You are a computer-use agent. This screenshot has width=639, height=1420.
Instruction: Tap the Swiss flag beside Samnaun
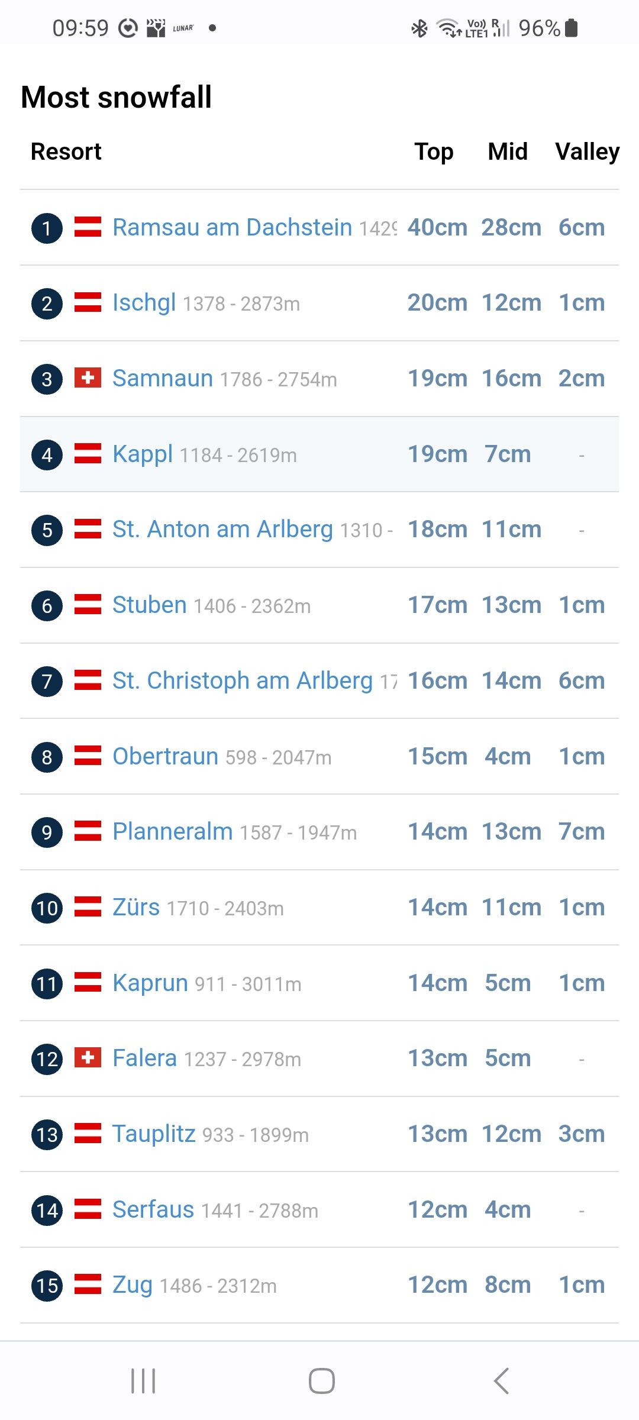(88, 377)
